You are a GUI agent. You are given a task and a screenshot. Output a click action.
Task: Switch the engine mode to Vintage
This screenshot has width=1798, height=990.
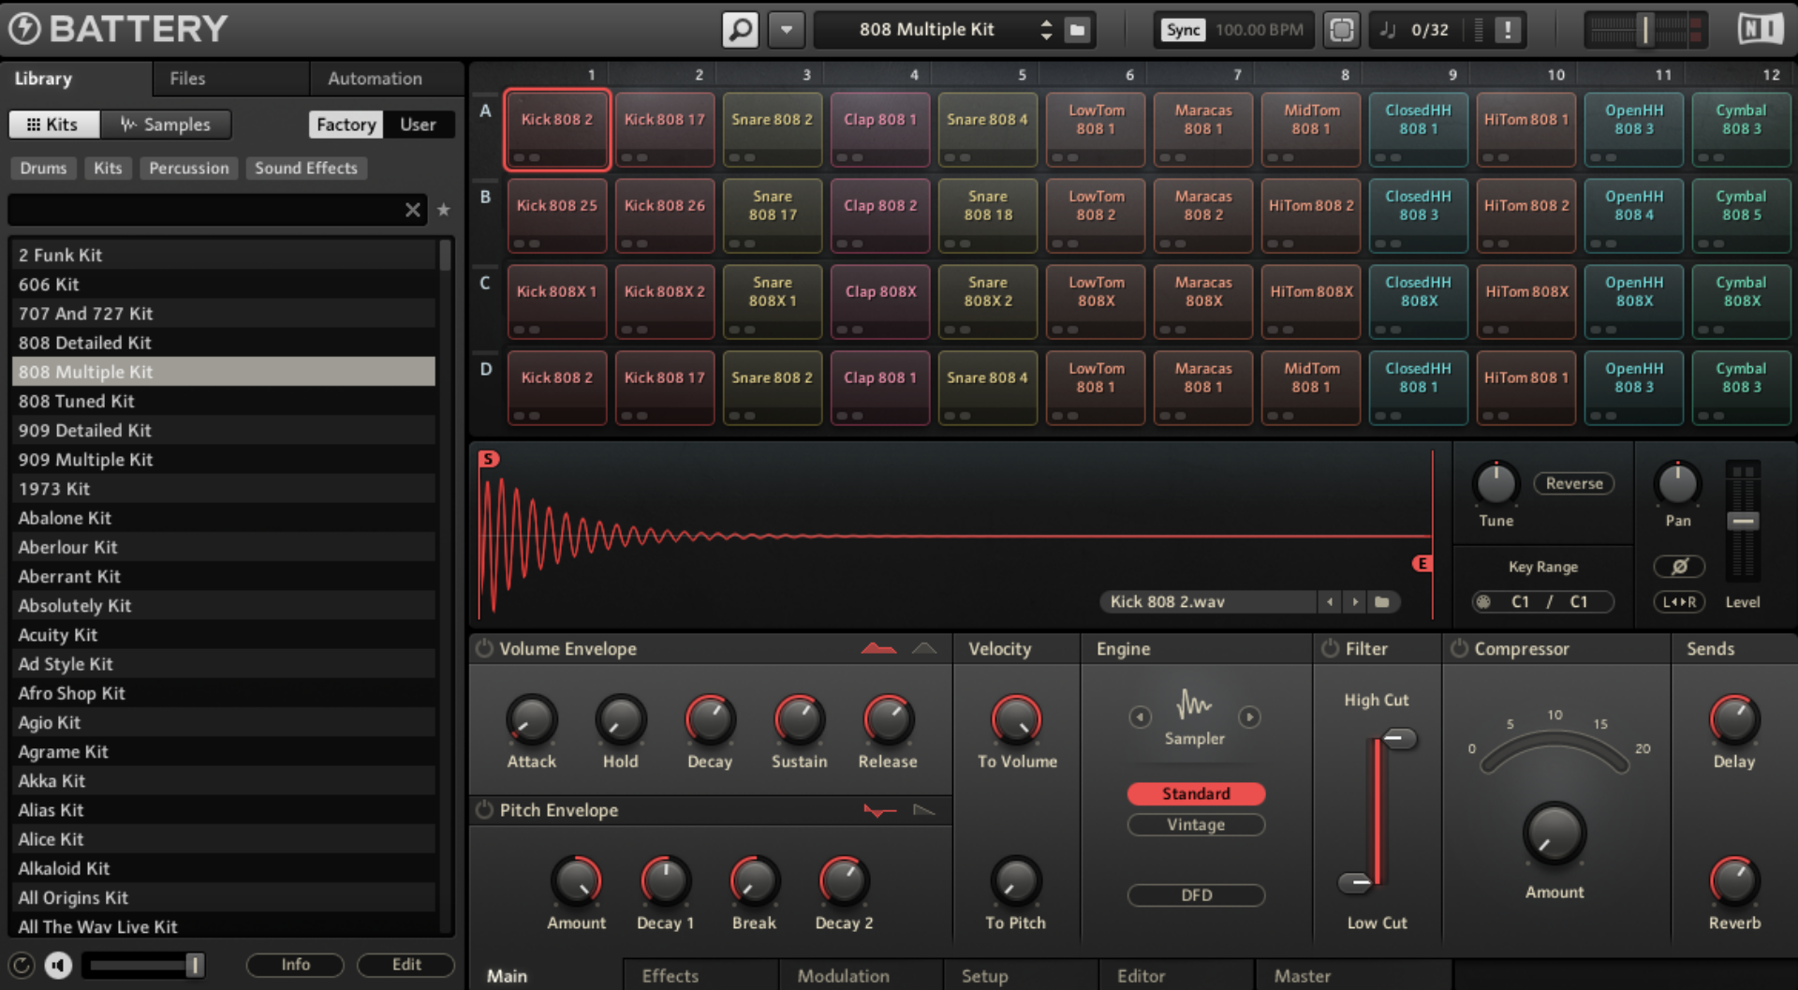click(x=1196, y=824)
